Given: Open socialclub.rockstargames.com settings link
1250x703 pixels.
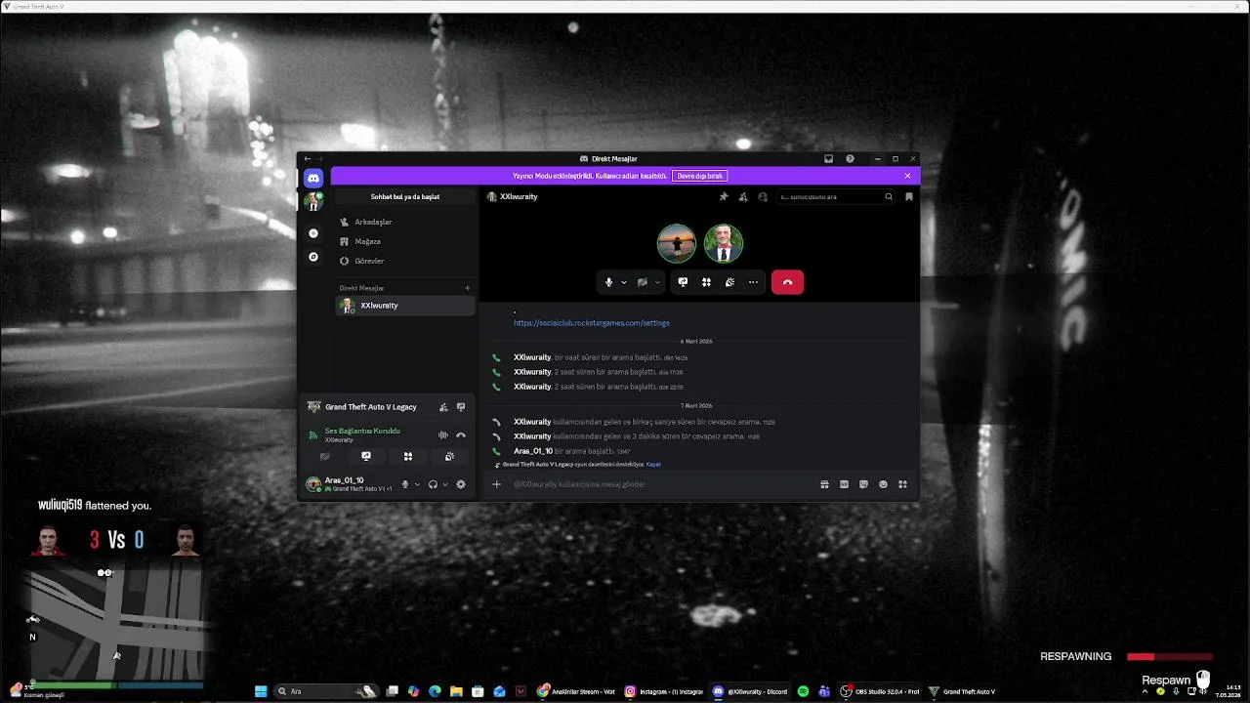Looking at the screenshot, I should tap(592, 323).
